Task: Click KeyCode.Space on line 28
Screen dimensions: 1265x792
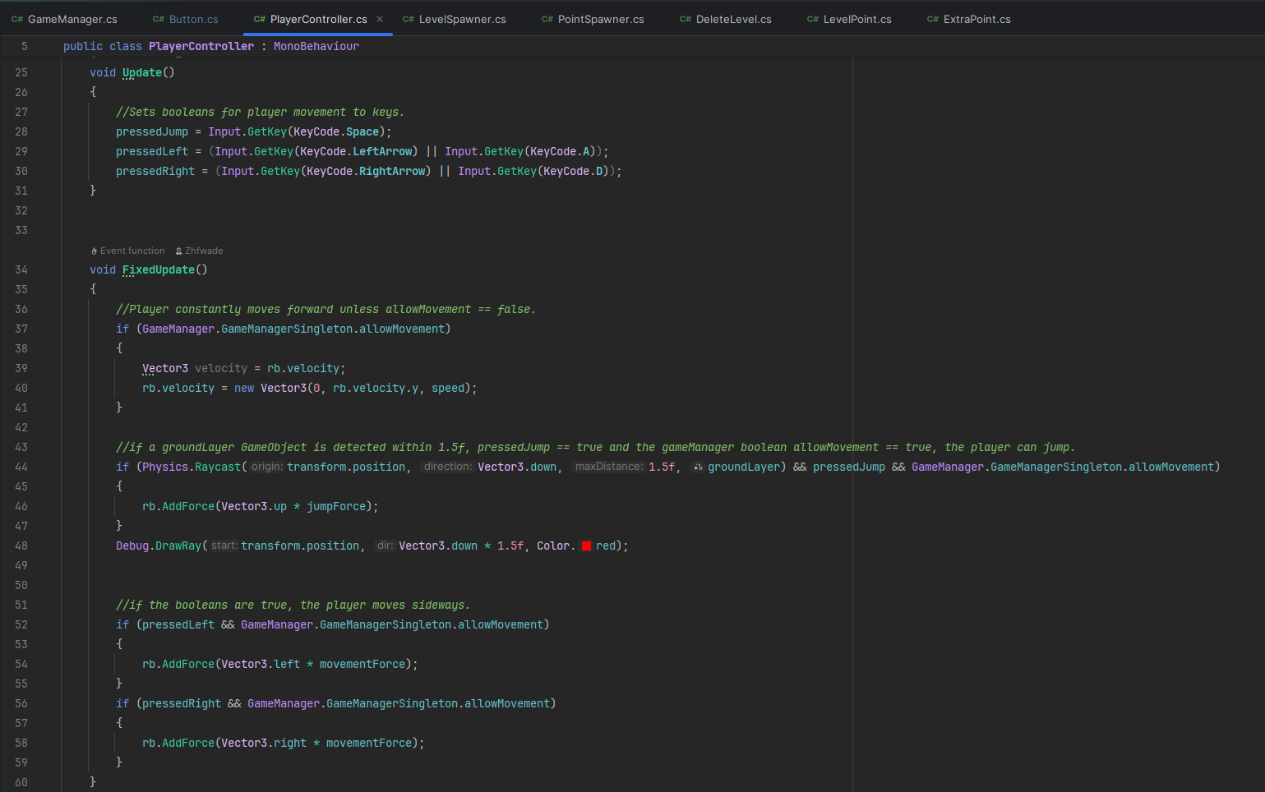Action: (x=336, y=131)
